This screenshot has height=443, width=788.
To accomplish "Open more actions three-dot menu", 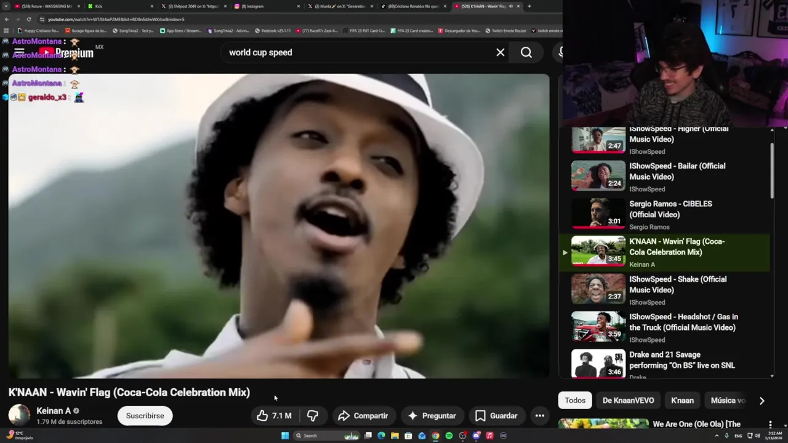I will coord(540,416).
